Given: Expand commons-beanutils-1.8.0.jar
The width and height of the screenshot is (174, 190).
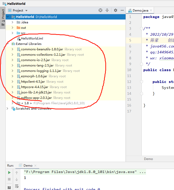Looking at the screenshot, I should tap(13, 49).
